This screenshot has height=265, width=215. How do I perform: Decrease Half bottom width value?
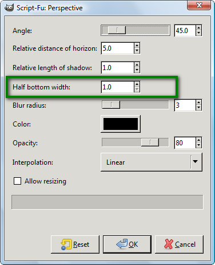click(137, 89)
